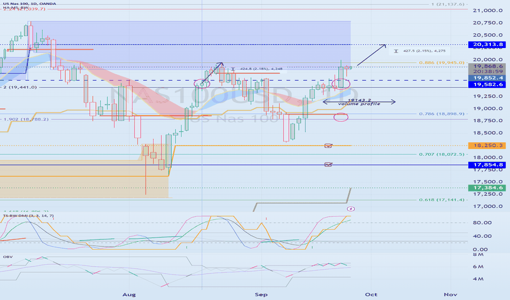This screenshot has height=300, width=510.
Task: Select the marker icon on the 17,854.8 blue line
Action: coord(328,165)
